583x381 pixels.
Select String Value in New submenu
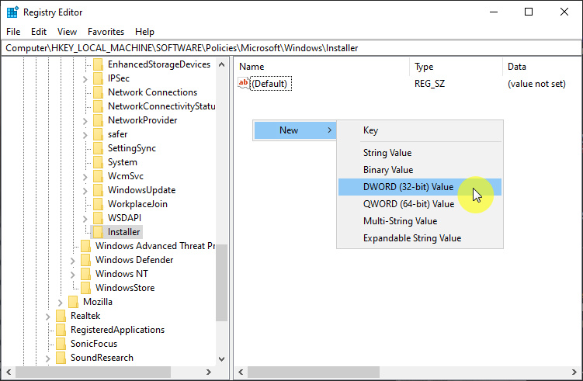(x=387, y=153)
